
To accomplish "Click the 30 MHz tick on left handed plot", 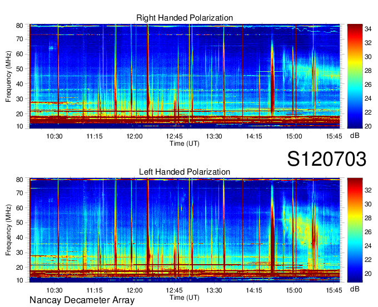I will [19, 252].
